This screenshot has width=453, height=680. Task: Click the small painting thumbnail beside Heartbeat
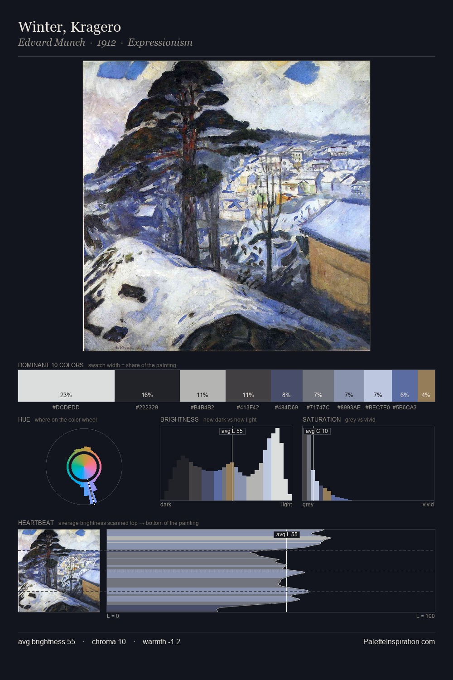[59, 571]
